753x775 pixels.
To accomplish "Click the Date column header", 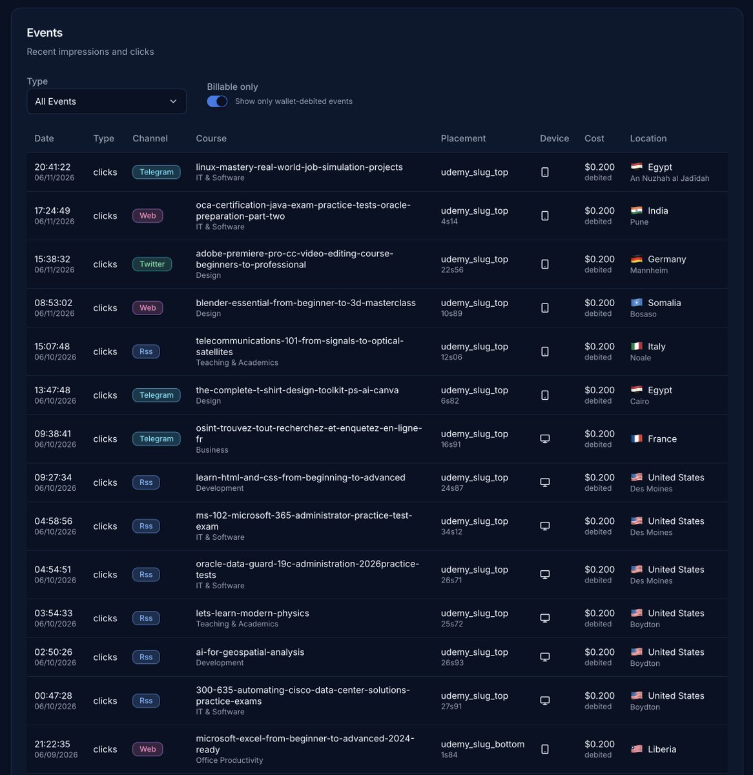I will pyautogui.click(x=44, y=138).
